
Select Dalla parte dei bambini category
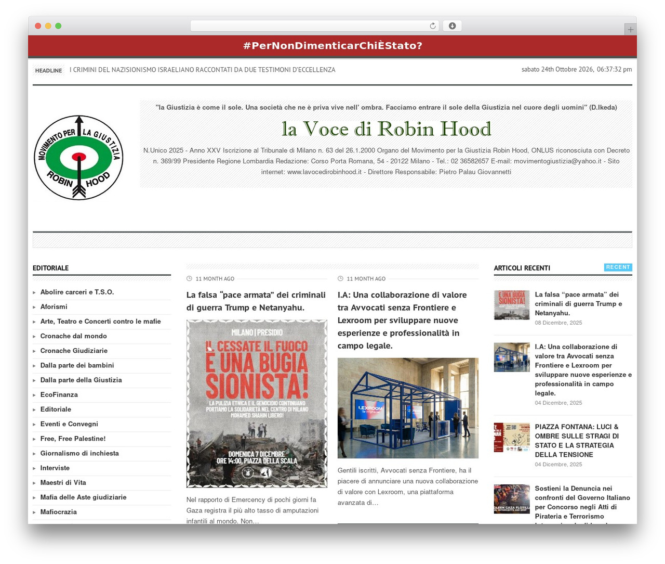[77, 365]
